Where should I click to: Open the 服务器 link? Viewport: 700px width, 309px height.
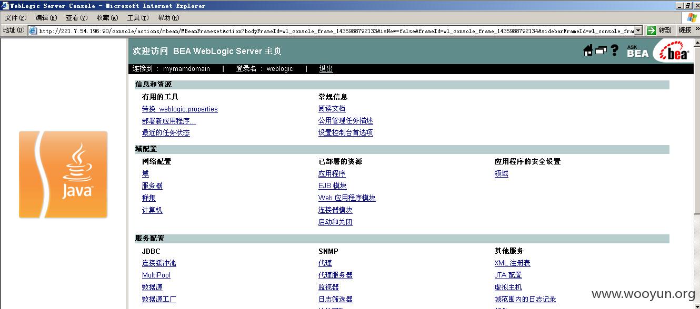point(152,186)
